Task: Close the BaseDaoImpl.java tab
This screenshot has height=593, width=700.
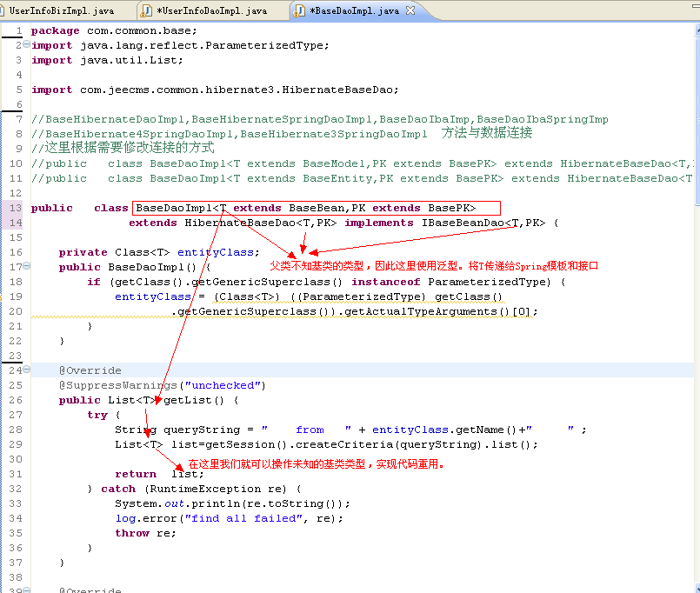Action: pyautogui.click(x=410, y=10)
